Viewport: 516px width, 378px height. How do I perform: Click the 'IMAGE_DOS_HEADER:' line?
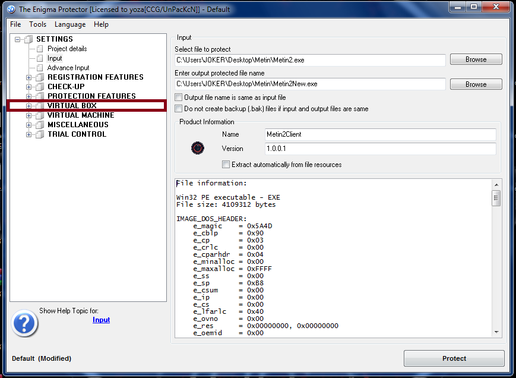[211, 219]
